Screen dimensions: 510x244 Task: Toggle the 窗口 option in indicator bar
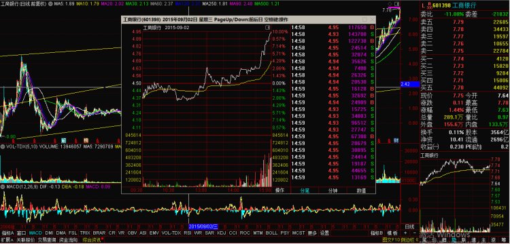[22, 233]
